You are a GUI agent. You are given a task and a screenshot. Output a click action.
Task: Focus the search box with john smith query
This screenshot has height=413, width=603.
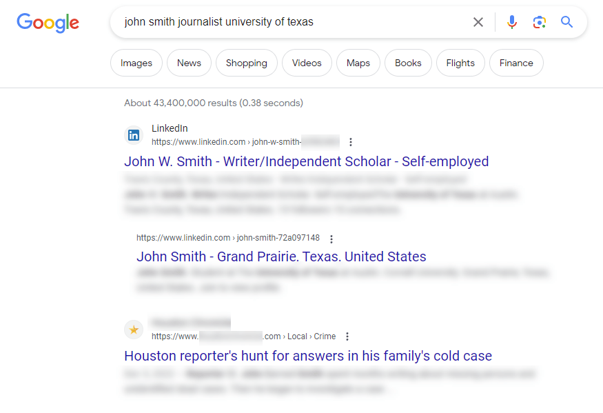(x=292, y=22)
